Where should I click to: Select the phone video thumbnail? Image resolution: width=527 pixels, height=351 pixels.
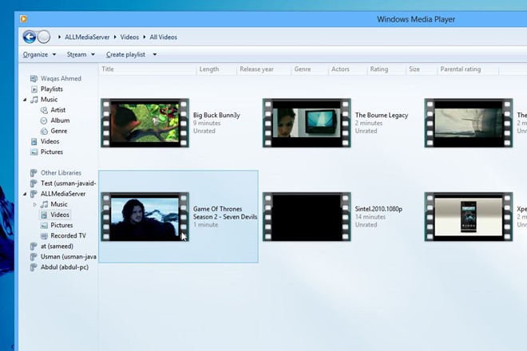tap(469, 217)
